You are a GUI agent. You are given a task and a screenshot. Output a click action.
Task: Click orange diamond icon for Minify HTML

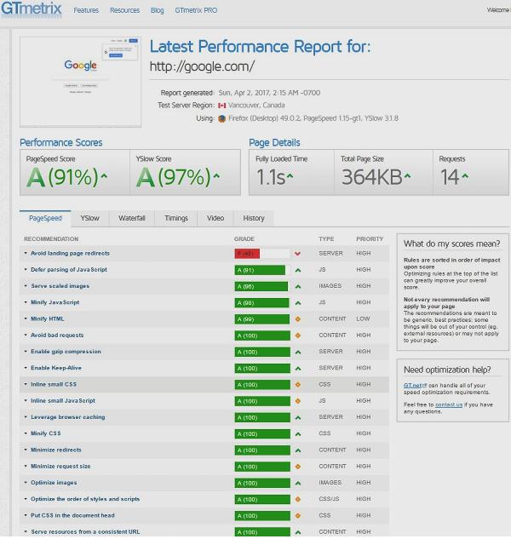coord(298,319)
